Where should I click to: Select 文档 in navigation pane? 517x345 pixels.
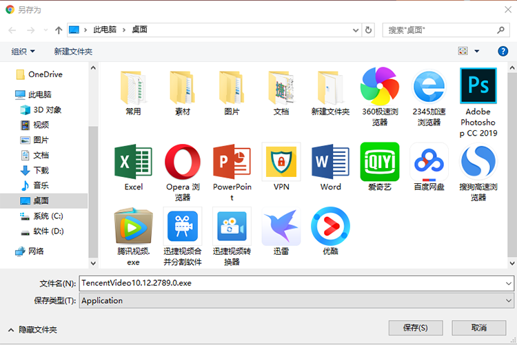click(34, 155)
